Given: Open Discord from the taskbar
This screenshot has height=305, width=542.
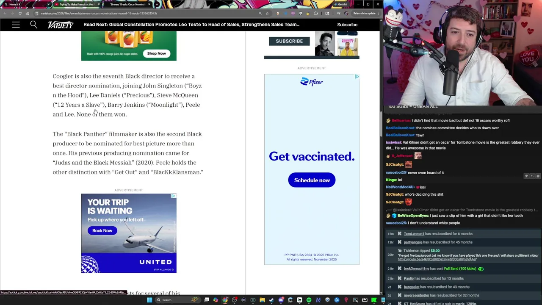Looking at the screenshot, I should (x=281, y=300).
